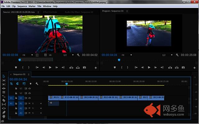Screen dimensions: 199x124
Task: Click timeline timecode 00:00:04:24 field
Action: (x=18, y=79)
